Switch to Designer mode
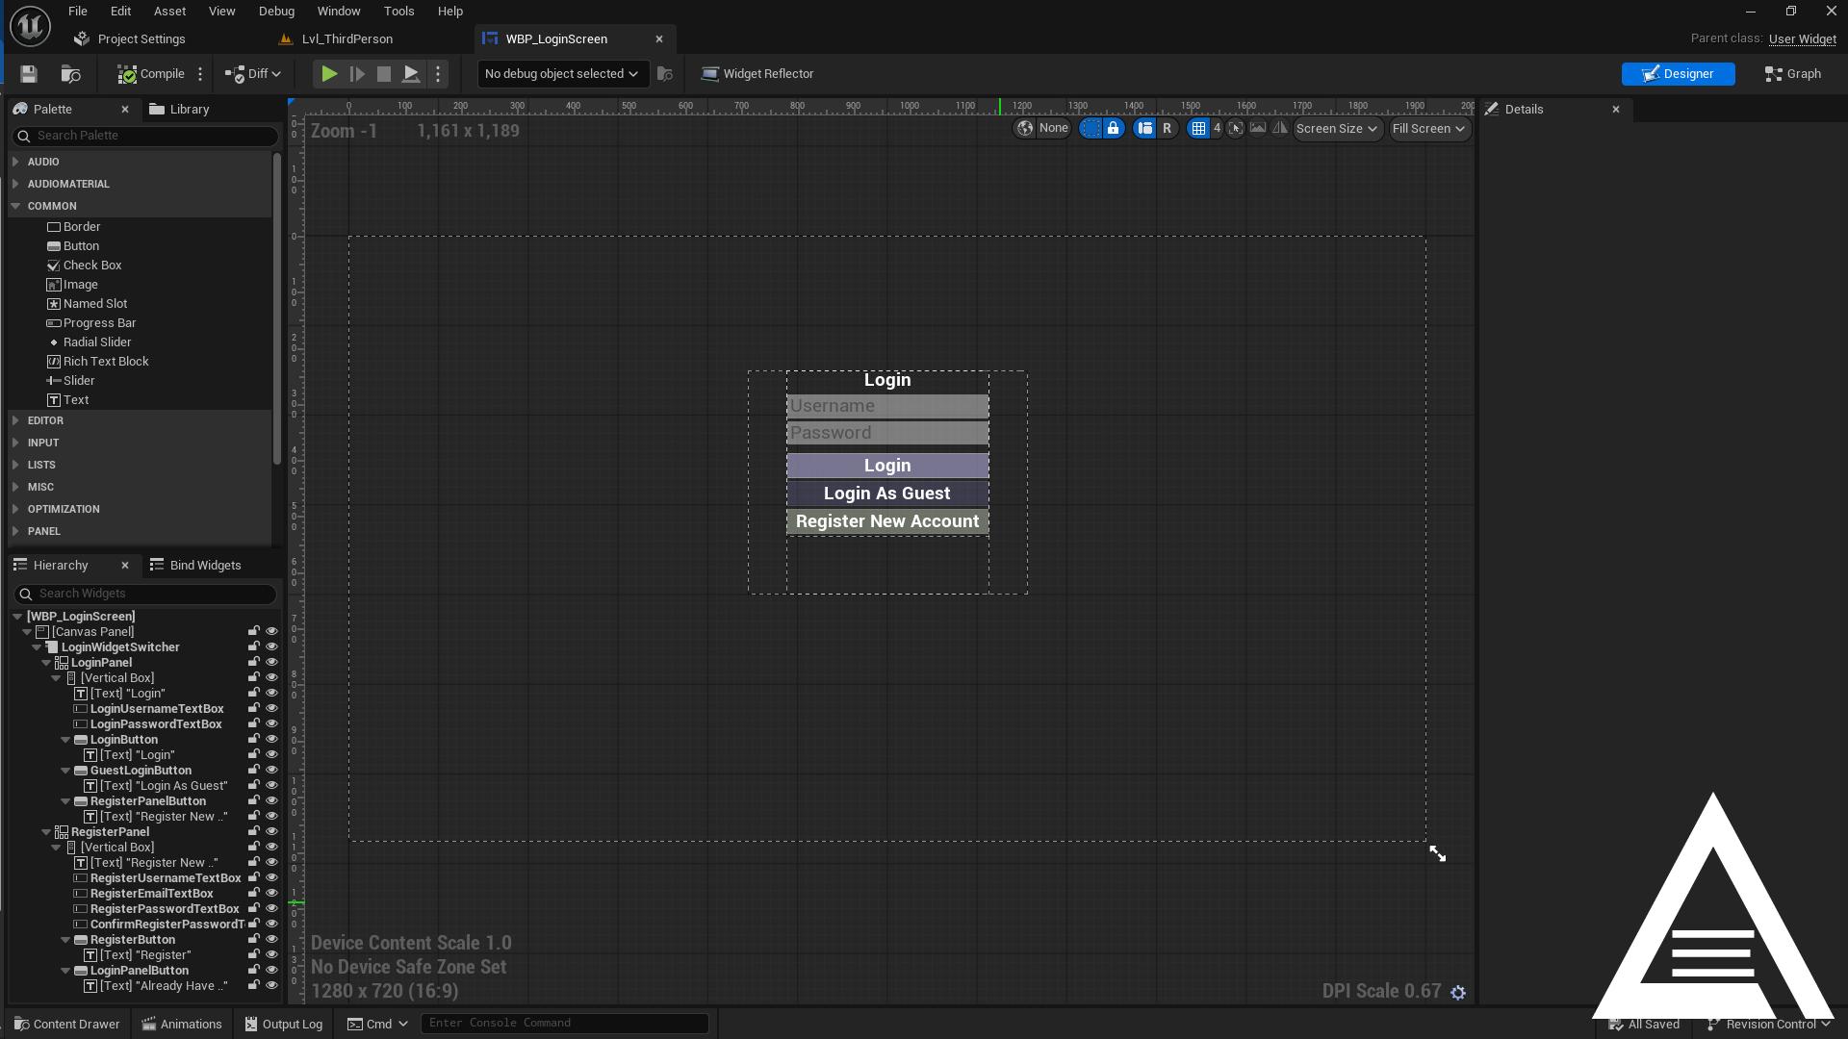The height and width of the screenshot is (1039, 1848). [x=1678, y=74]
